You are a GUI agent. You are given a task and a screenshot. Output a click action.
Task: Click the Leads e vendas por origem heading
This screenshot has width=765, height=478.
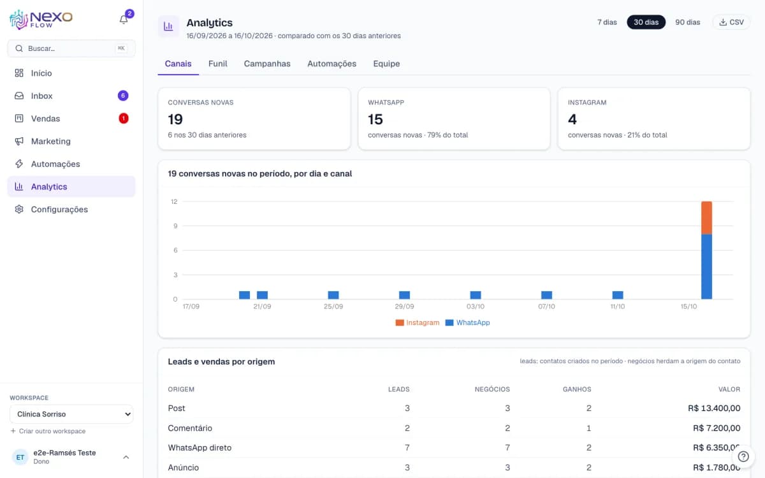[x=221, y=361]
